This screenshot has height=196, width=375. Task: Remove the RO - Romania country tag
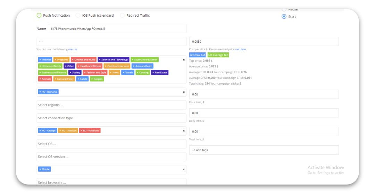tap(40, 92)
